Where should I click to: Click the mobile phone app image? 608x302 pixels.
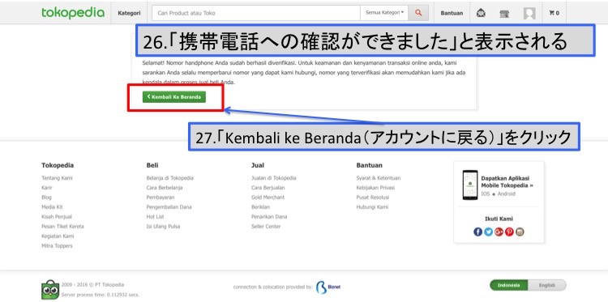(470, 185)
